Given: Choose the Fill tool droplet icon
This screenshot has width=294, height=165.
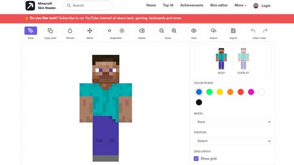Looking at the screenshot, I should tap(70, 31).
